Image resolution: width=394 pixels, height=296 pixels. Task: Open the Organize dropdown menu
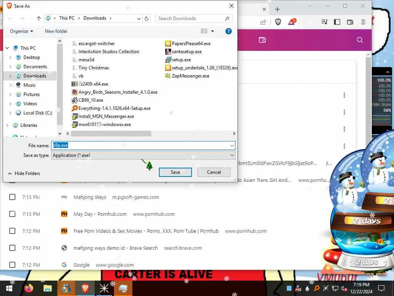click(22, 31)
